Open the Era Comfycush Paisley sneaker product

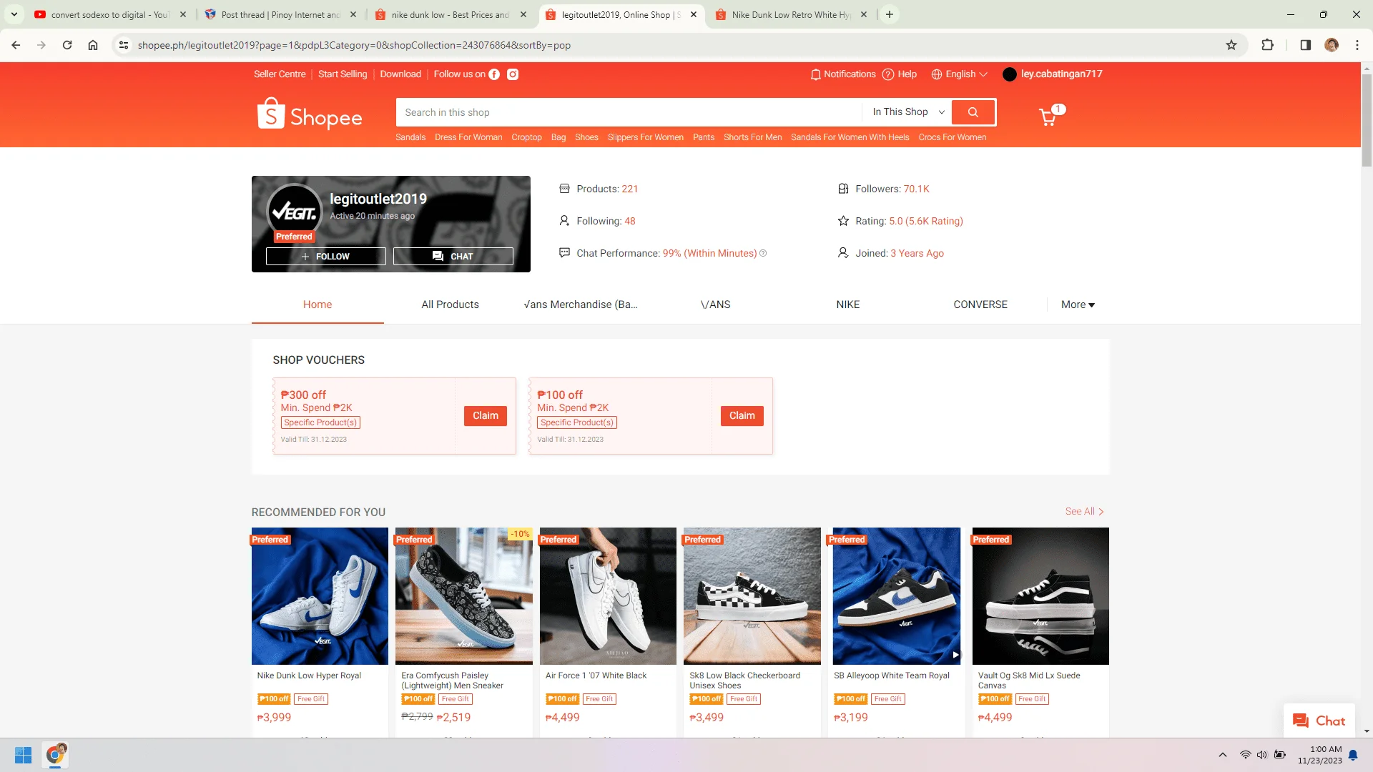point(464,633)
